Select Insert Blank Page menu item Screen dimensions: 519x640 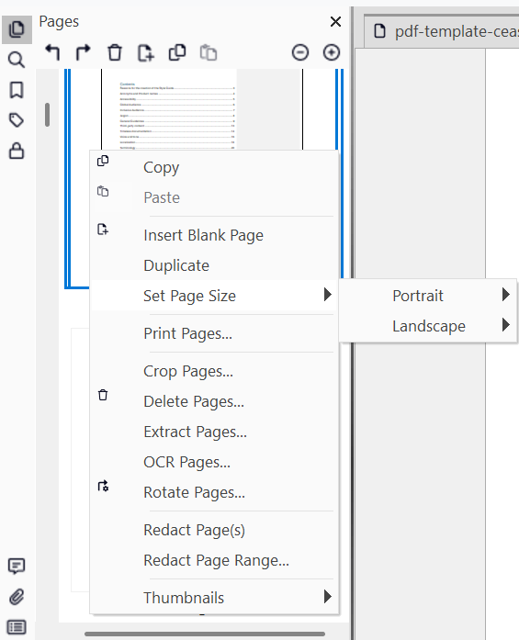[214, 235]
